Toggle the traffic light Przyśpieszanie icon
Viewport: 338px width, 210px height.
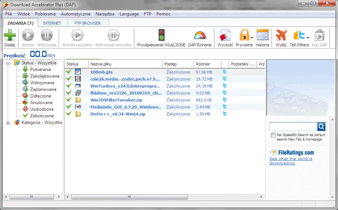(161, 35)
